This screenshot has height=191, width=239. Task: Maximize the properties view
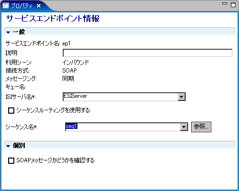233,5
